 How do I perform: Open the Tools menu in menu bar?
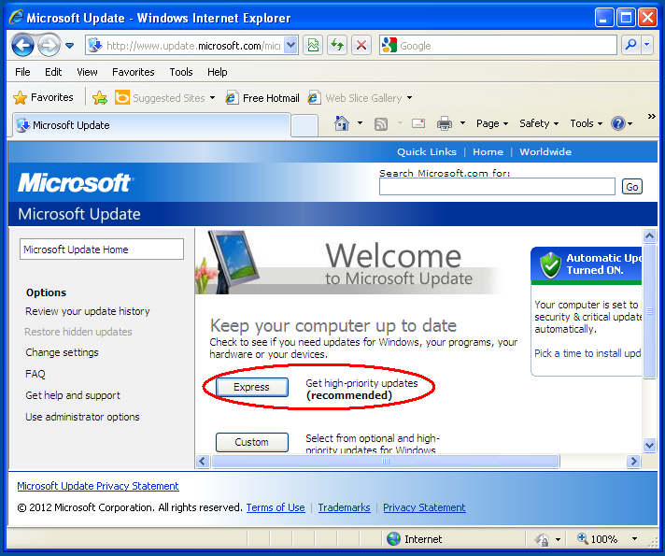click(x=181, y=72)
